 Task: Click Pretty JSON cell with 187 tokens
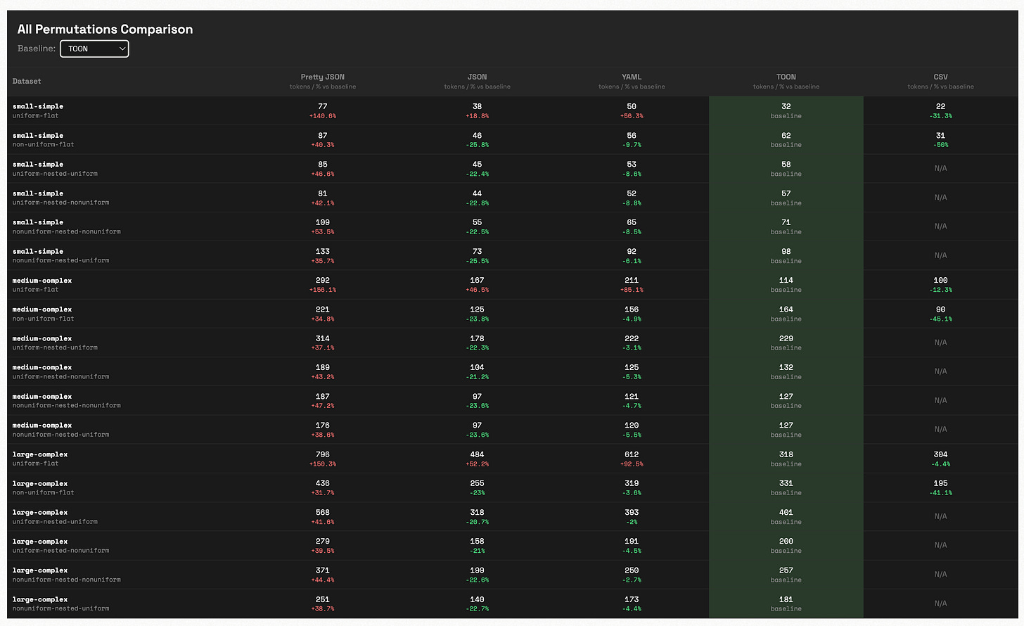tap(323, 401)
